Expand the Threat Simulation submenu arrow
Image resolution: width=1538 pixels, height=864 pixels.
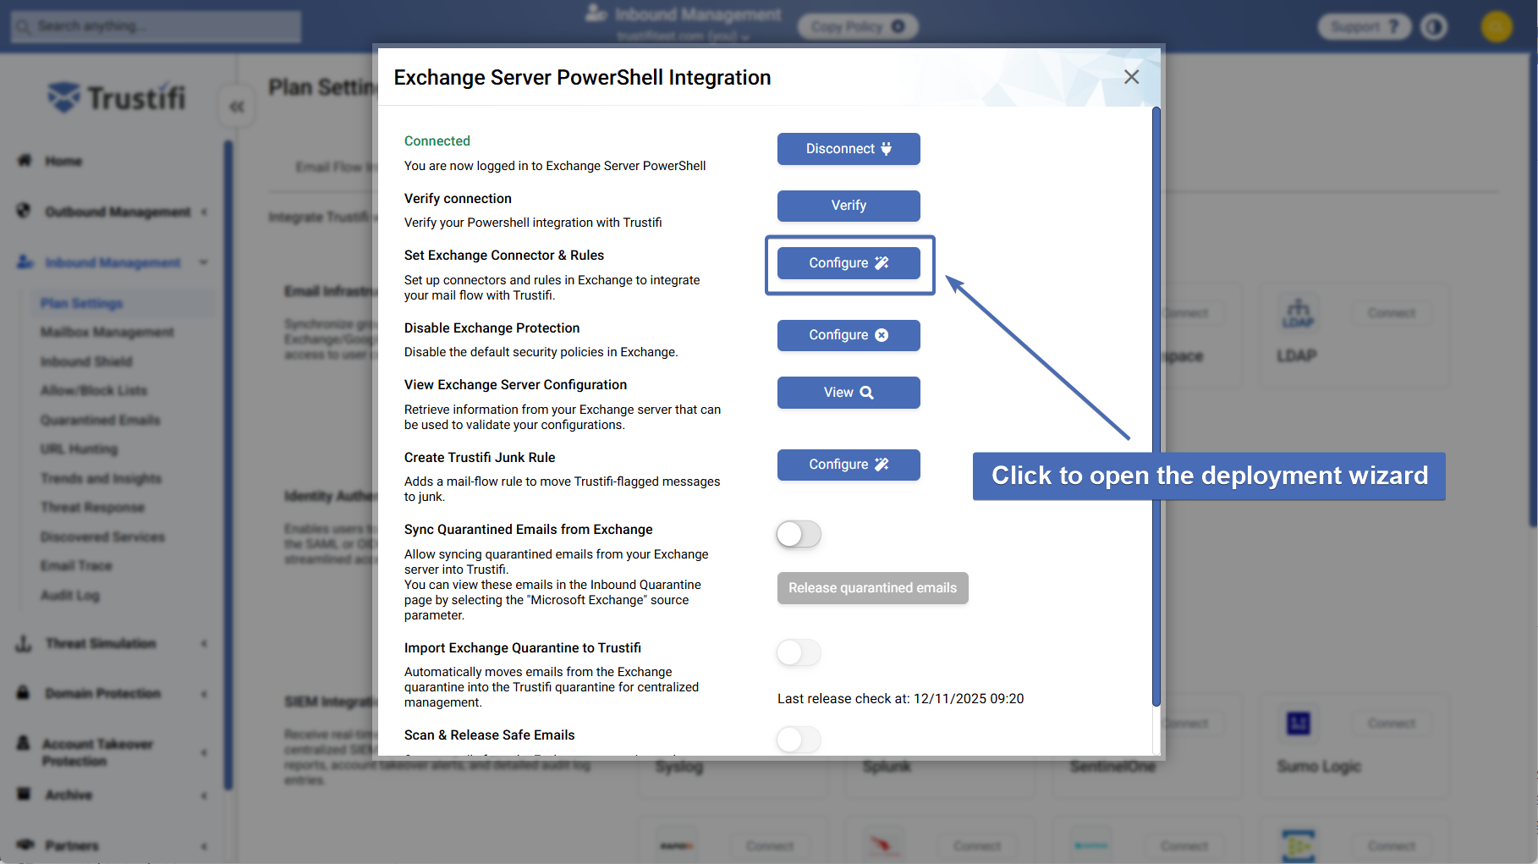click(204, 644)
